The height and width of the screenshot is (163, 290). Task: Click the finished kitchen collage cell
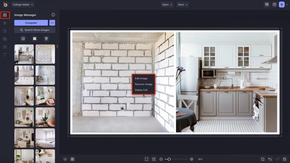click(x=227, y=82)
